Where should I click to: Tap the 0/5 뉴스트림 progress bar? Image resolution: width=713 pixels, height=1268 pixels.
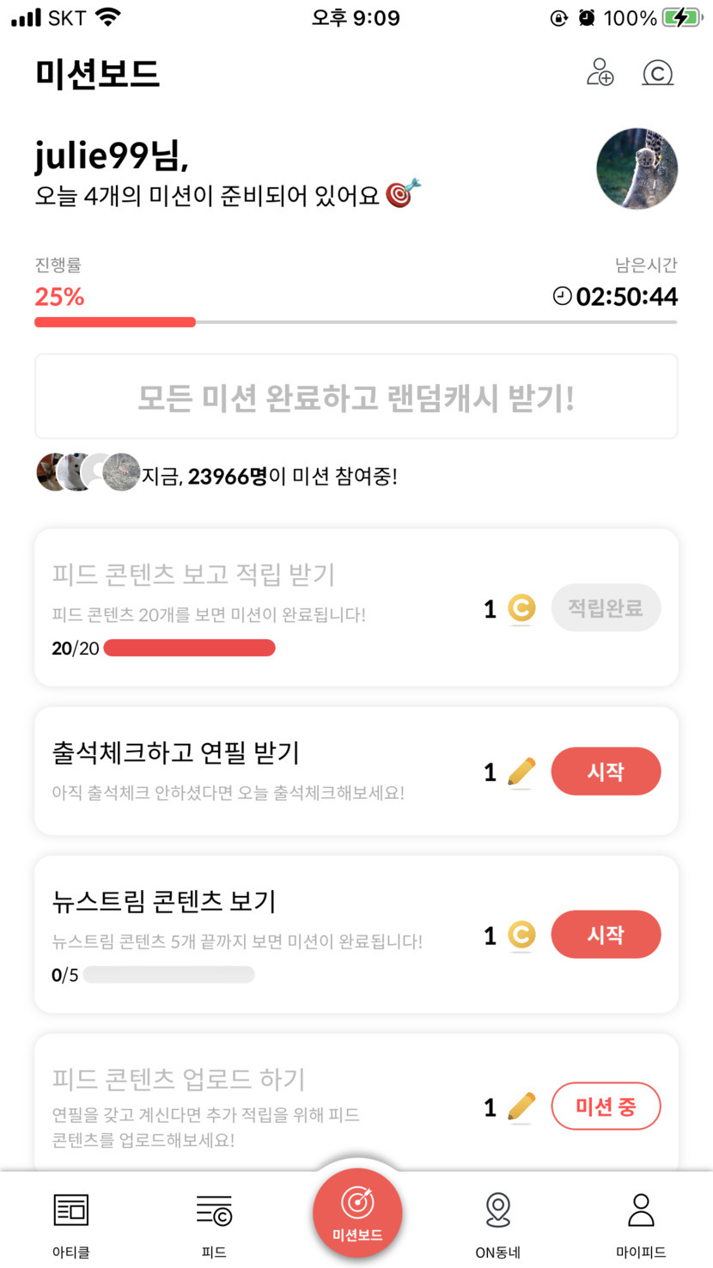pos(168,974)
